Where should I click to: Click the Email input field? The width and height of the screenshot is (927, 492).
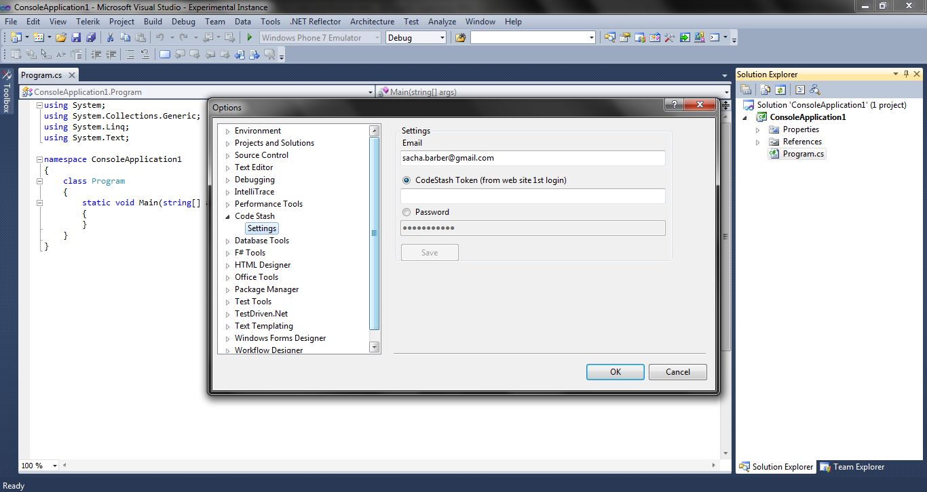(533, 158)
